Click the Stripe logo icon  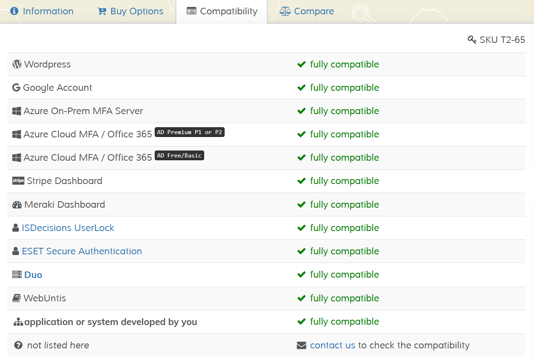pos(18,181)
